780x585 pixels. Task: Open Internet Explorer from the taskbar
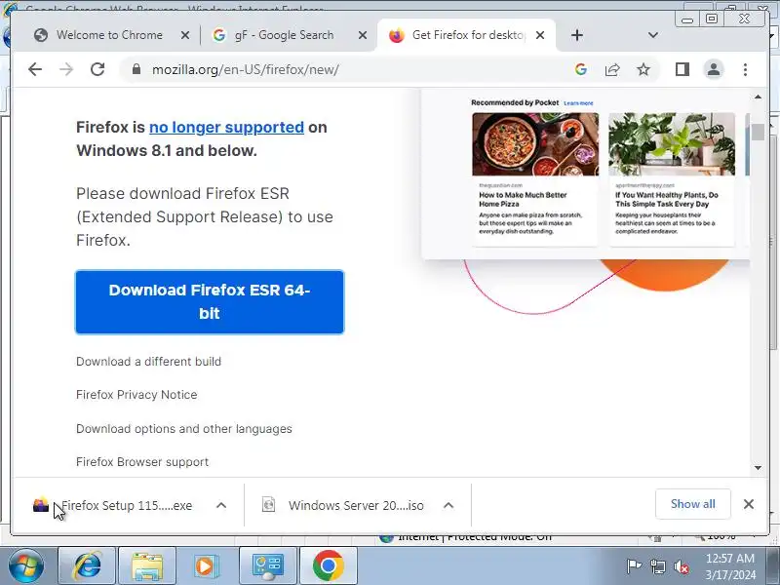87,565
